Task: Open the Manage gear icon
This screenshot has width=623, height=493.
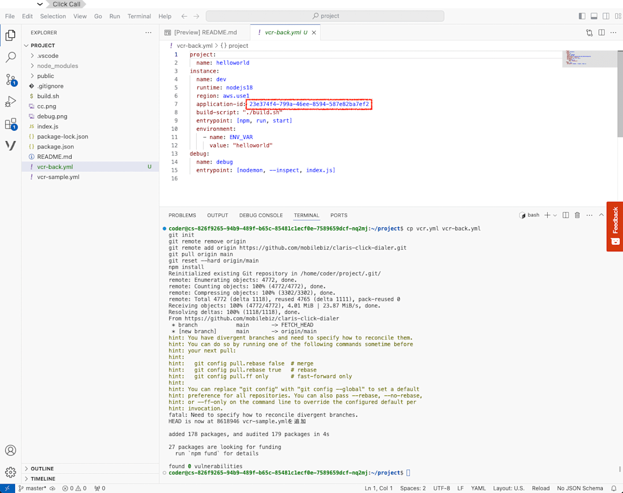Action: point(10,472)
